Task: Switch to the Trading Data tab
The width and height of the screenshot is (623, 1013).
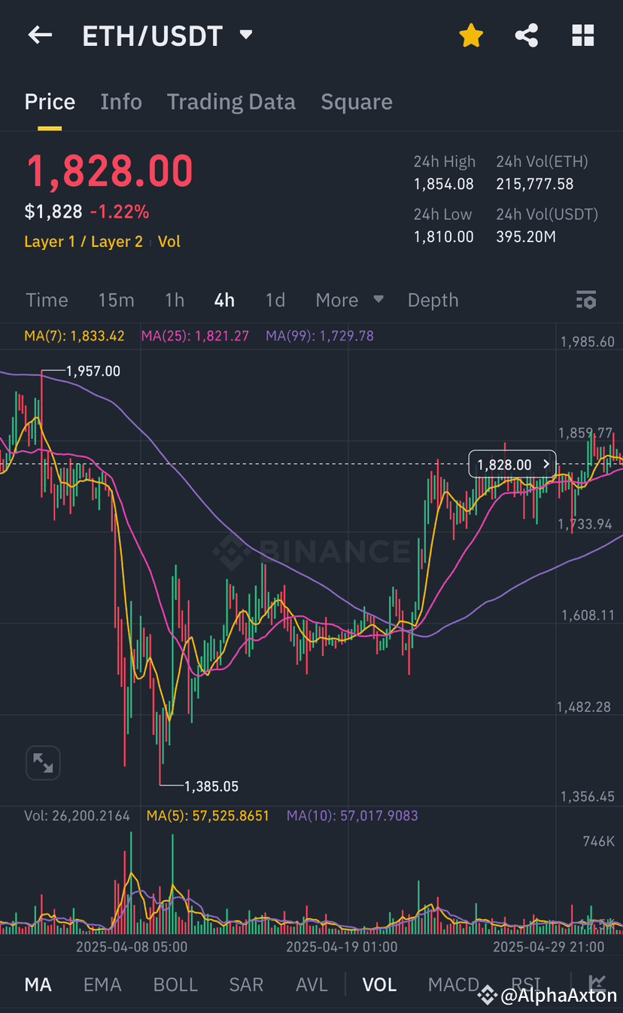Action: (x=231, y=102)
